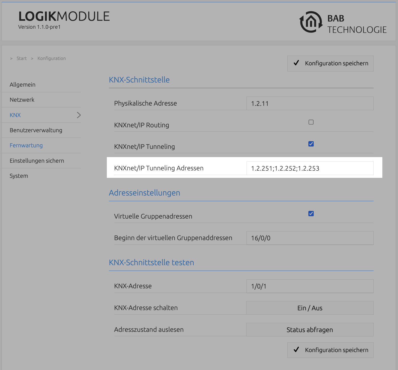Click the KNX menu chevron arrow
This screenshot has height=370, width=398.
click(79, 115)
